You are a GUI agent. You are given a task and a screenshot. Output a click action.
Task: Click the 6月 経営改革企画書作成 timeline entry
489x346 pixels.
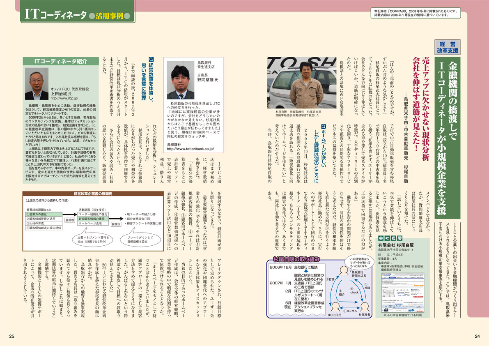[x=304, y=302]
